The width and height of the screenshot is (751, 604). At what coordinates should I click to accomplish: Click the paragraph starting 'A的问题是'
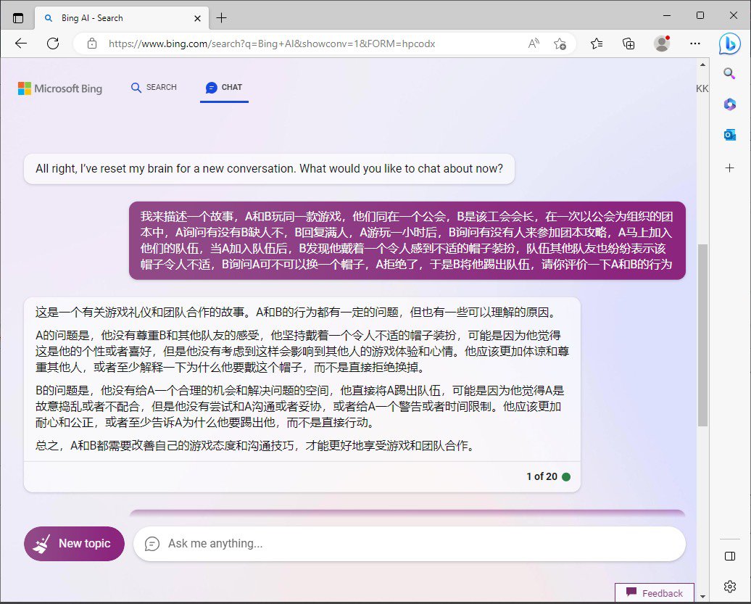click(x=302, y=351)
